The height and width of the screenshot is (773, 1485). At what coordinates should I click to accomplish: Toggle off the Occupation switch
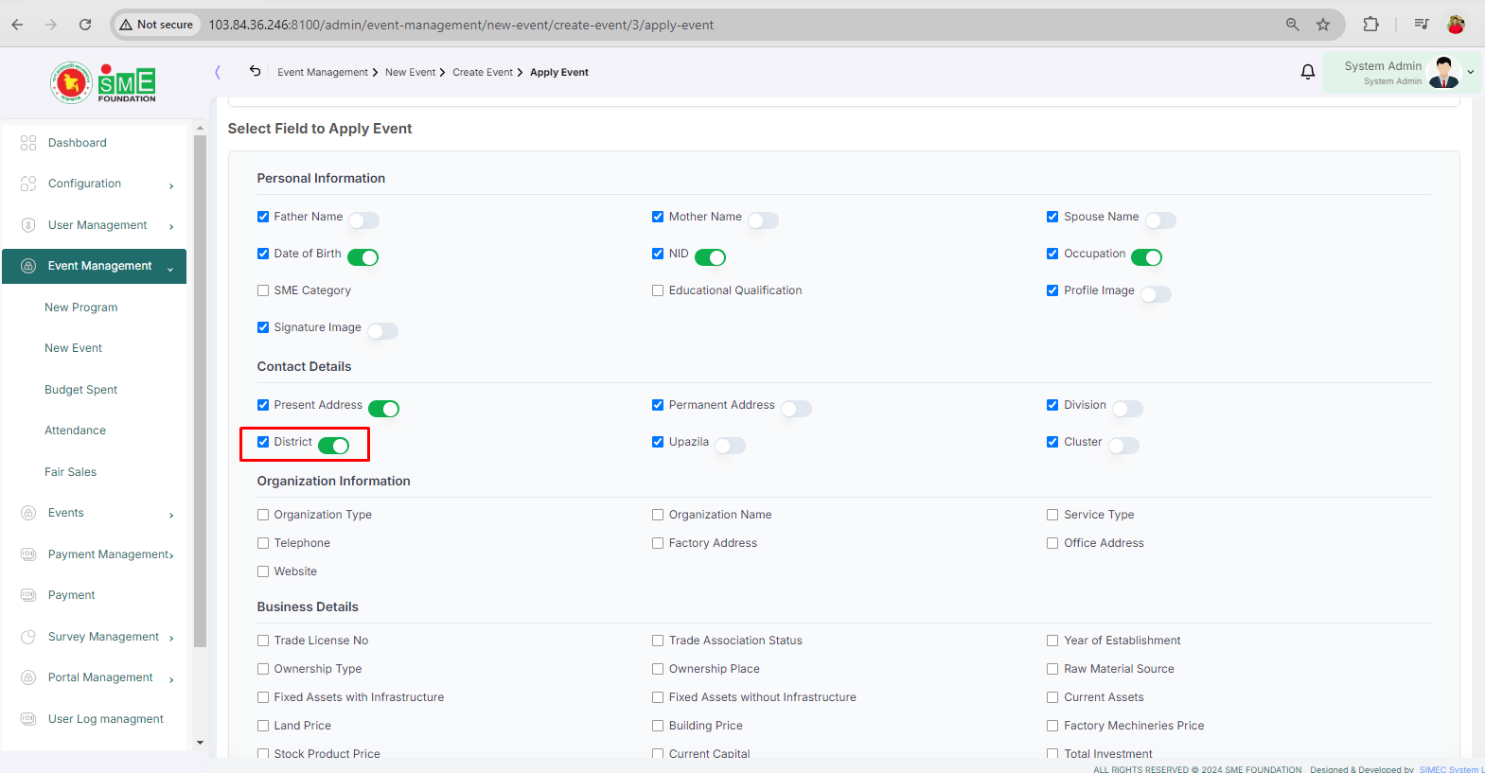[1147, 257]
